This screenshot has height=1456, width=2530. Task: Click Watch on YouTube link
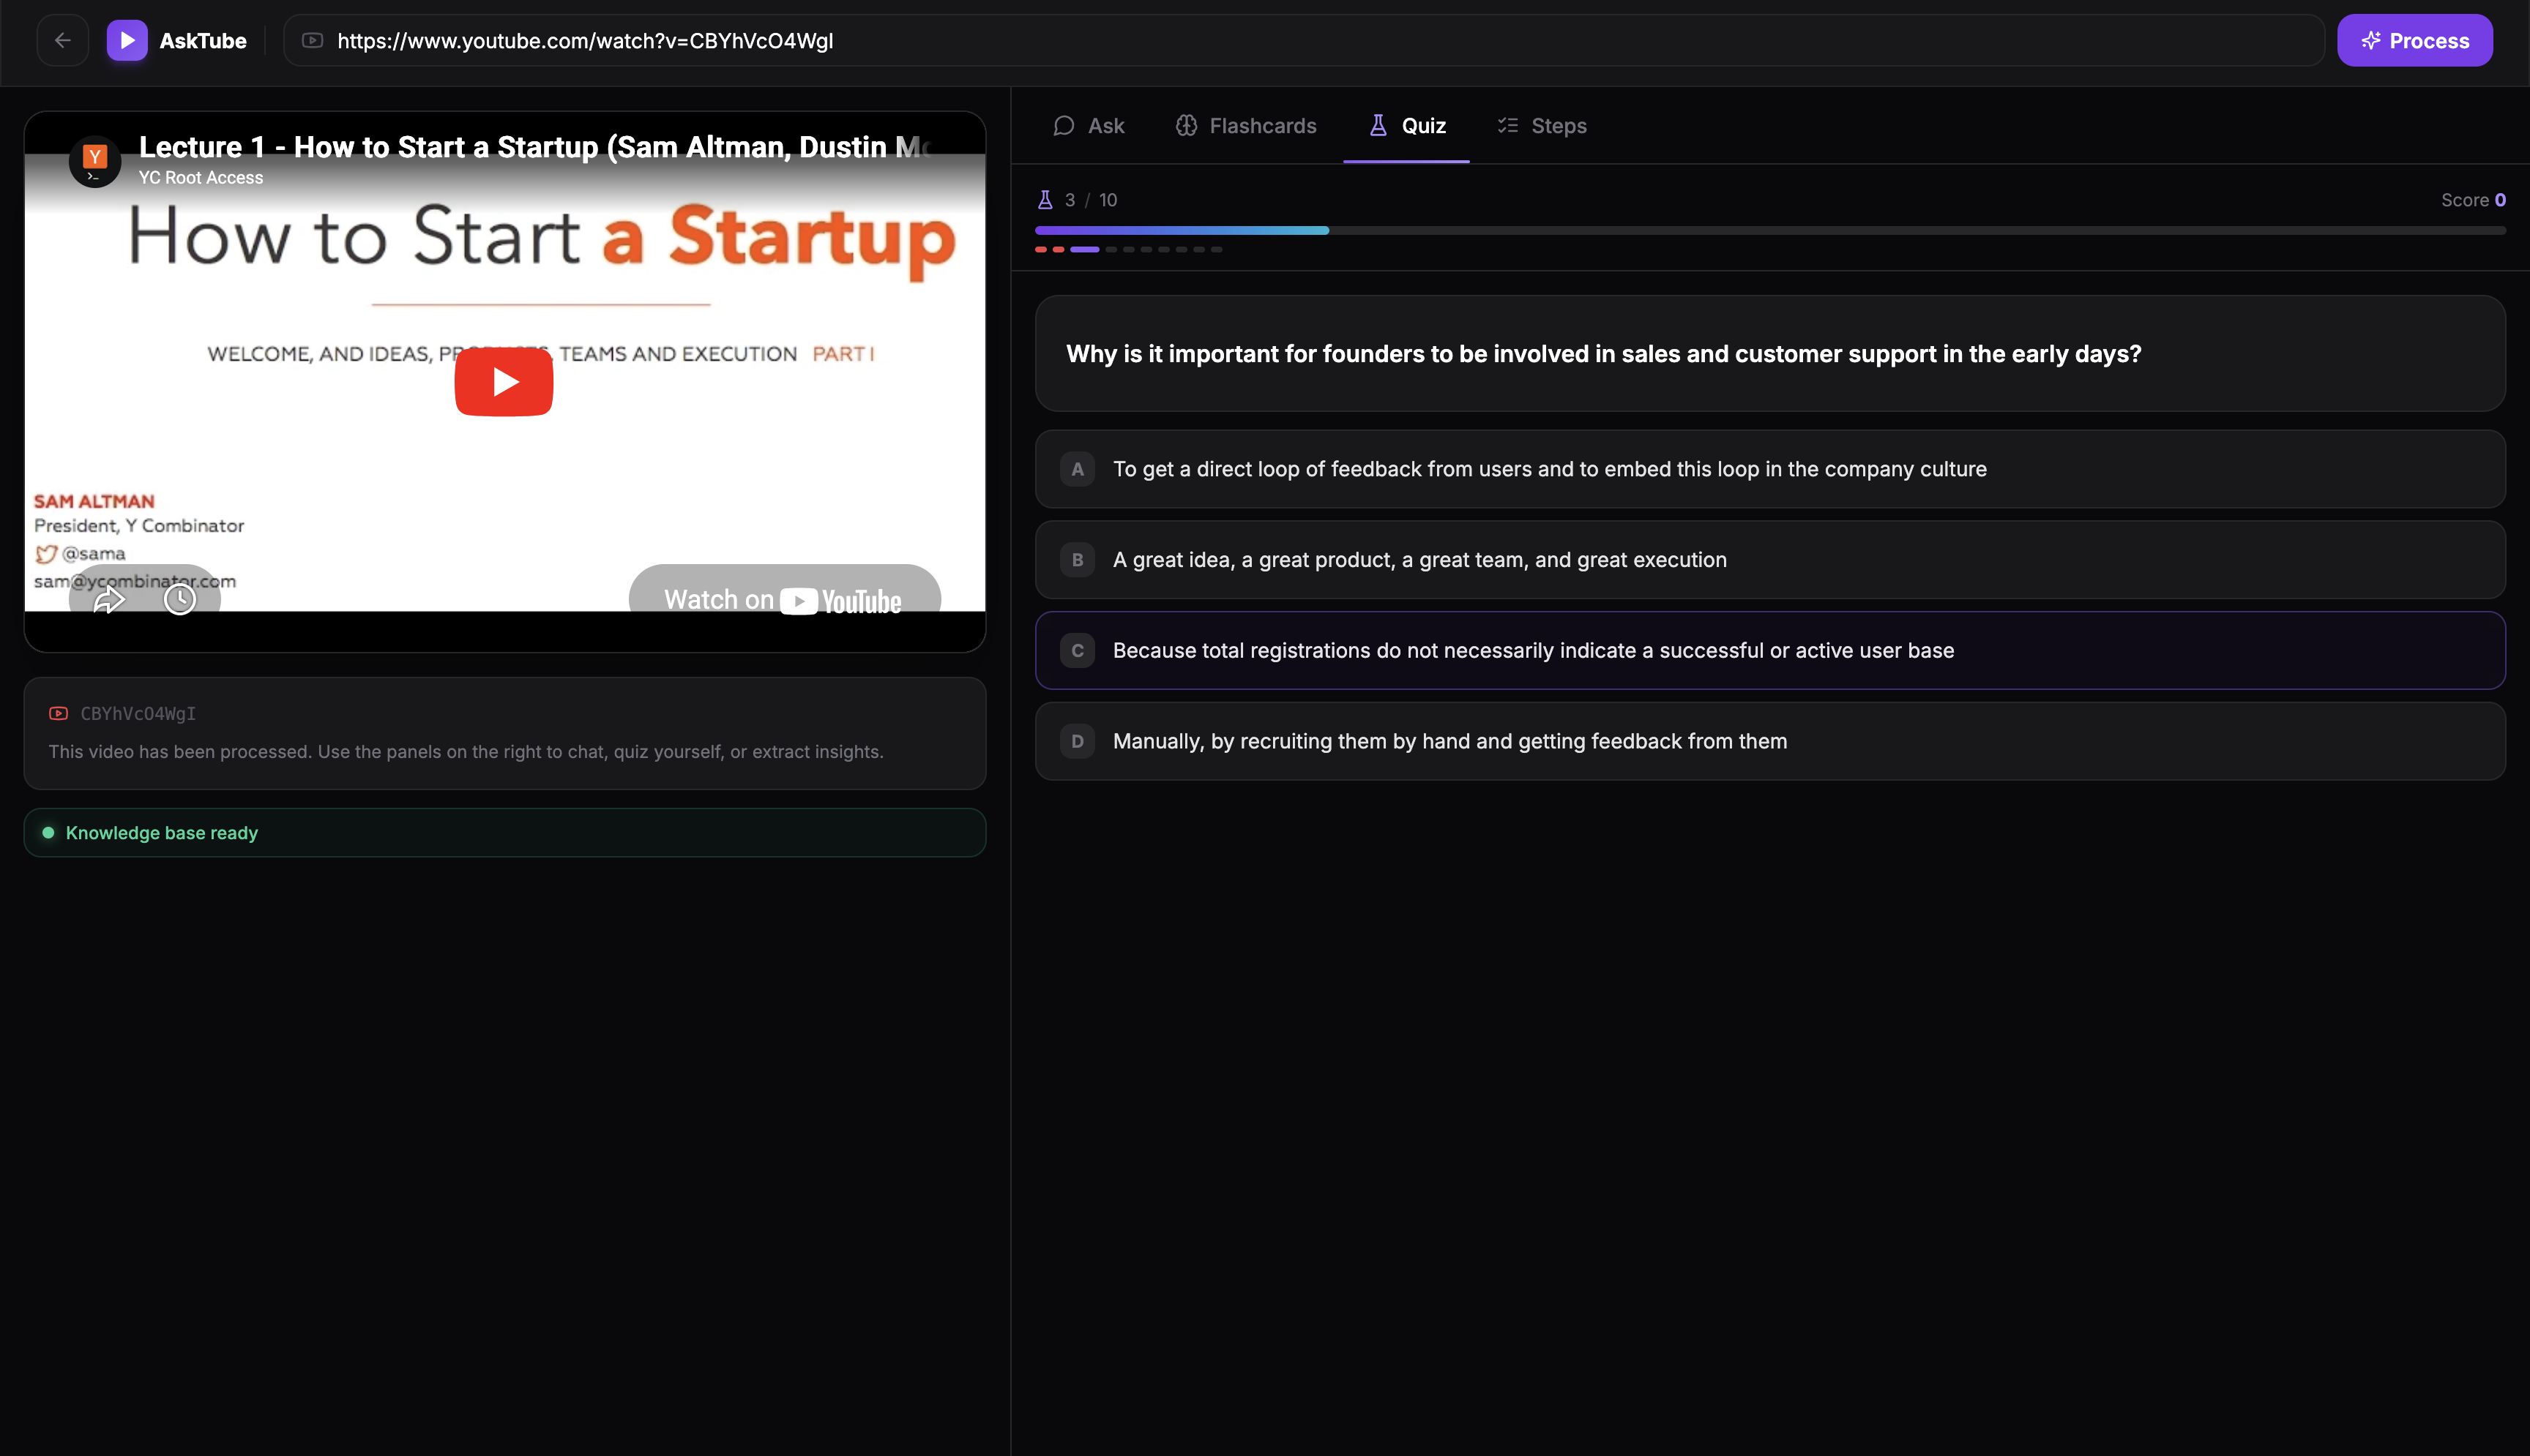pyautogui.click(x=783, y=598)
